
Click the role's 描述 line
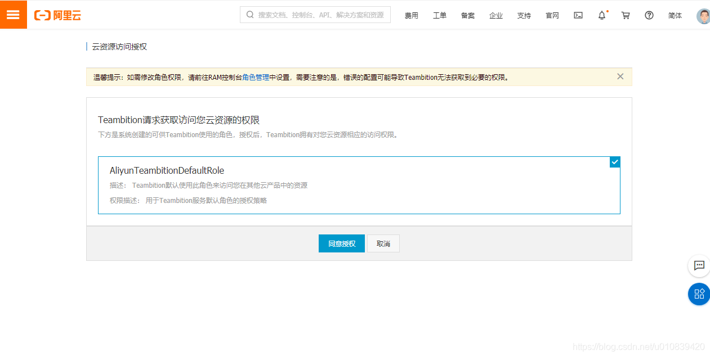tap(208, 185)
